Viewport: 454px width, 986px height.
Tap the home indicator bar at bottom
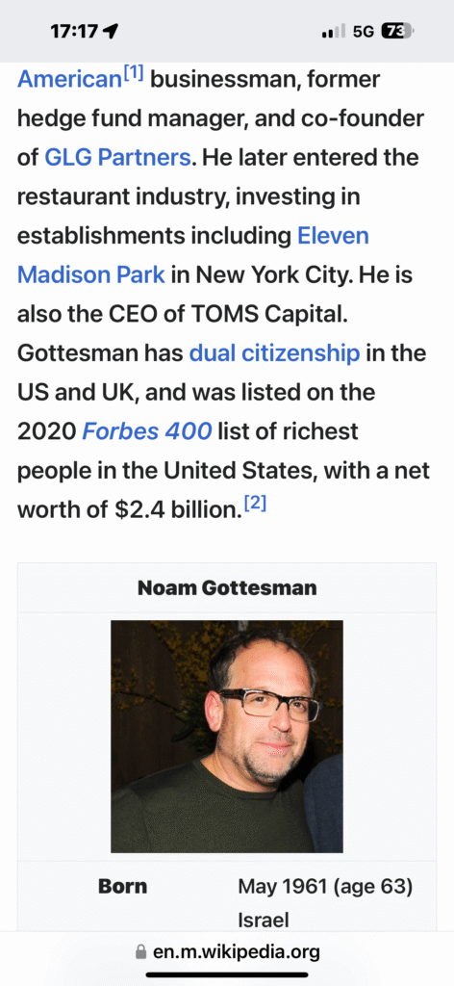227,975
